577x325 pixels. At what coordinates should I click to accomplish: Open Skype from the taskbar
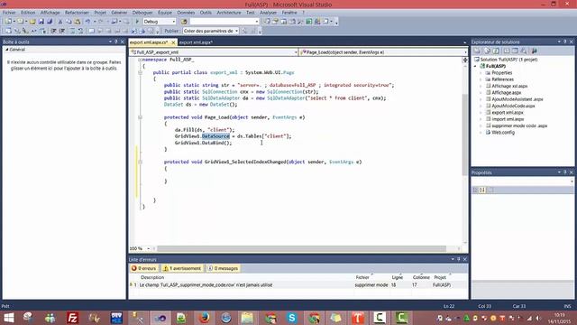[292, 317]
